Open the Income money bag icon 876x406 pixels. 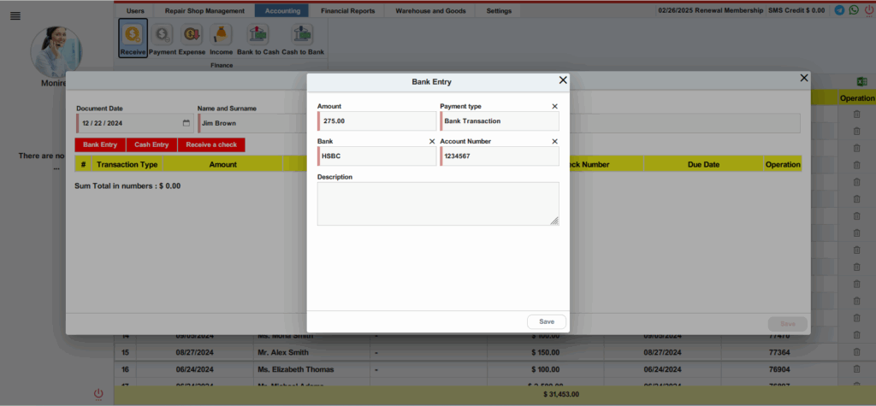pyautogui.click(x=221, y=39)
